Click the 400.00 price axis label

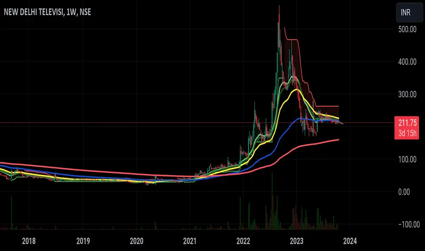(407, 62)
